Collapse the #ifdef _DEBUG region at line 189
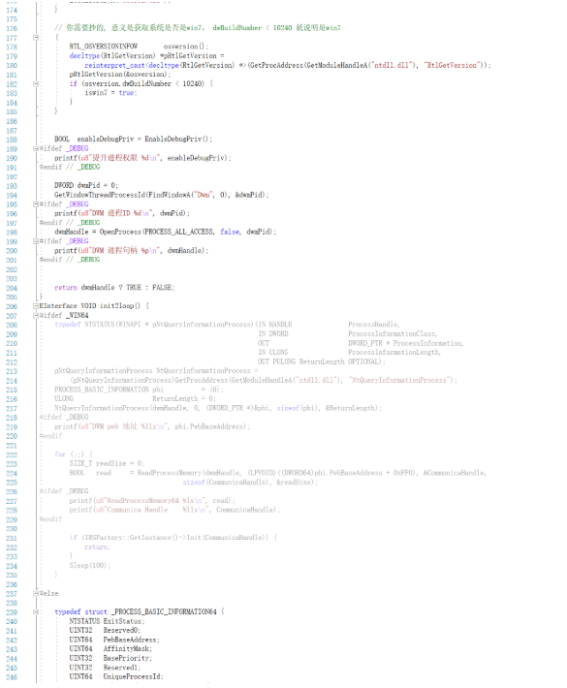The image size is (567, 688). (36, 149)
